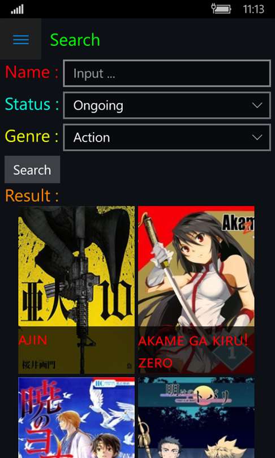The height and width of the screenshot is (458, 275).
Task: Open the blue cover with white doves
Action: pos(76,417)
